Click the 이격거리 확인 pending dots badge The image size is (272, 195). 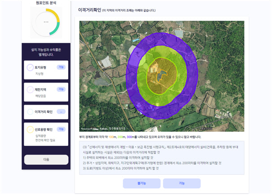point(61,112)
